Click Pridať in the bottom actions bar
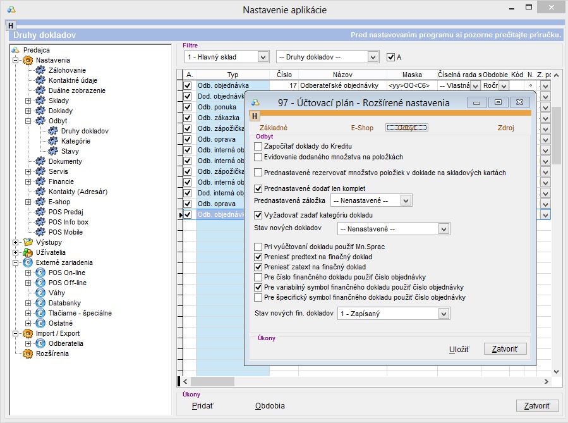Viewport: 568px width, 423px height. pos(203,406)
